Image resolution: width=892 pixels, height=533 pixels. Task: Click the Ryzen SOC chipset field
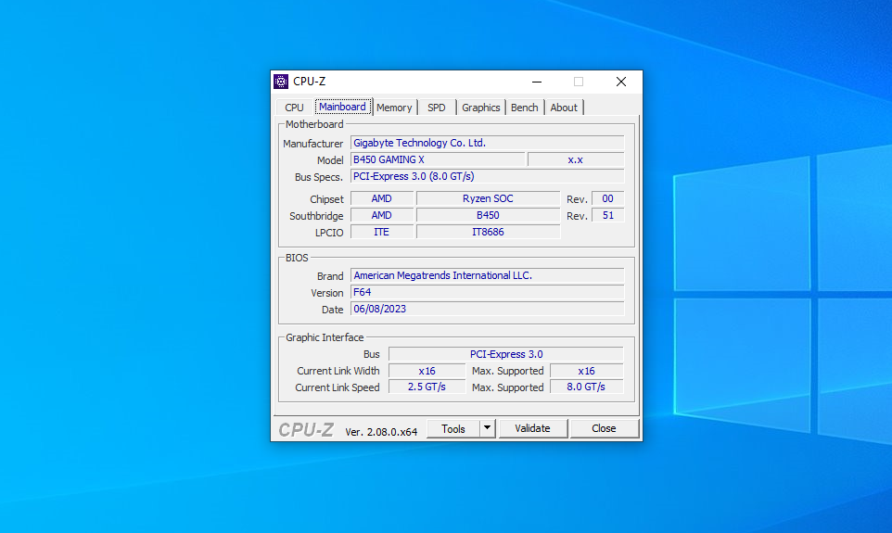click(488, 198)
